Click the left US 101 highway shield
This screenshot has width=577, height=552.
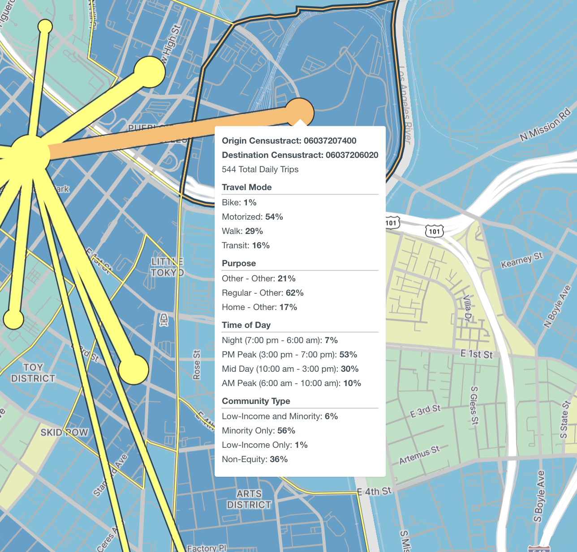pyautogui.click(x=391, y=223)
